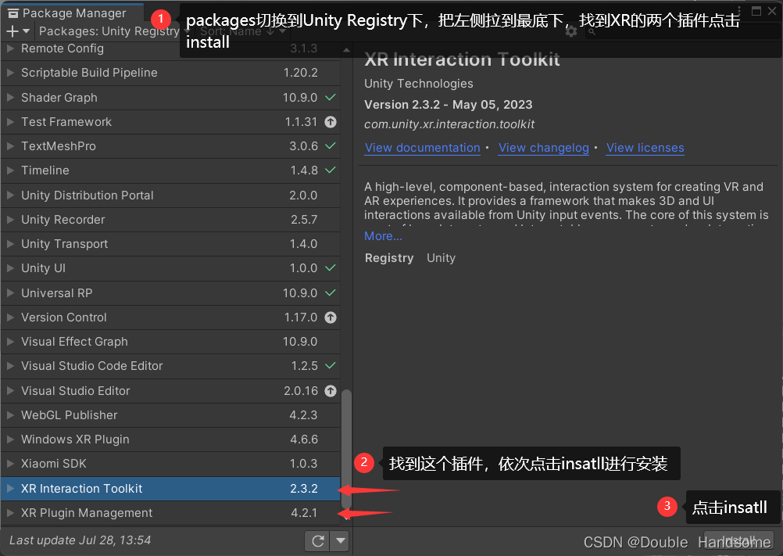This screenshot has width=783, height=556.
Task: Click installed checkmark for Timeline
Action: pyautogui.click(x=331, y=170)
